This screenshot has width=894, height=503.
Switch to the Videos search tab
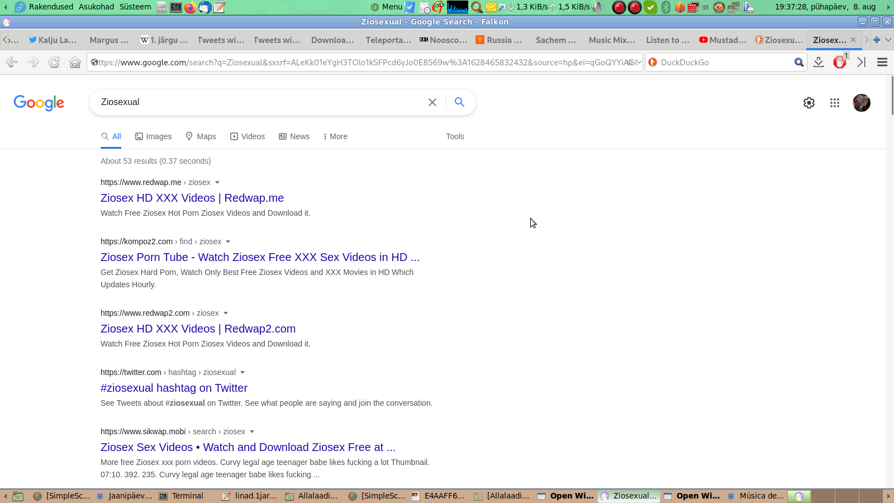tap(248, 136)
